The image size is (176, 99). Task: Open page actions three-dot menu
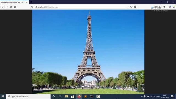click(128, 7)
